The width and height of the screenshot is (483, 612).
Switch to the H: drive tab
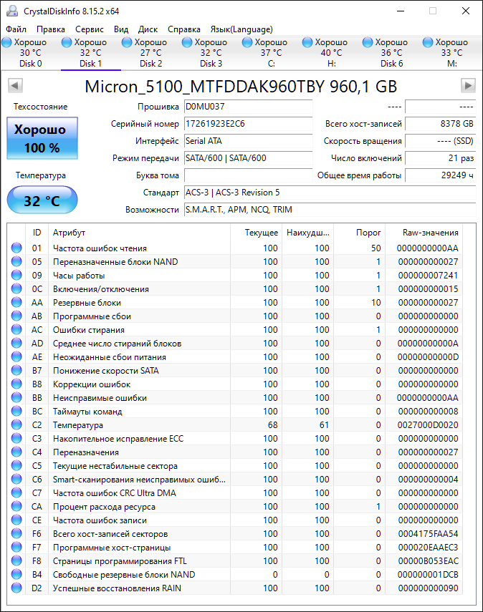tap(331, 53)
